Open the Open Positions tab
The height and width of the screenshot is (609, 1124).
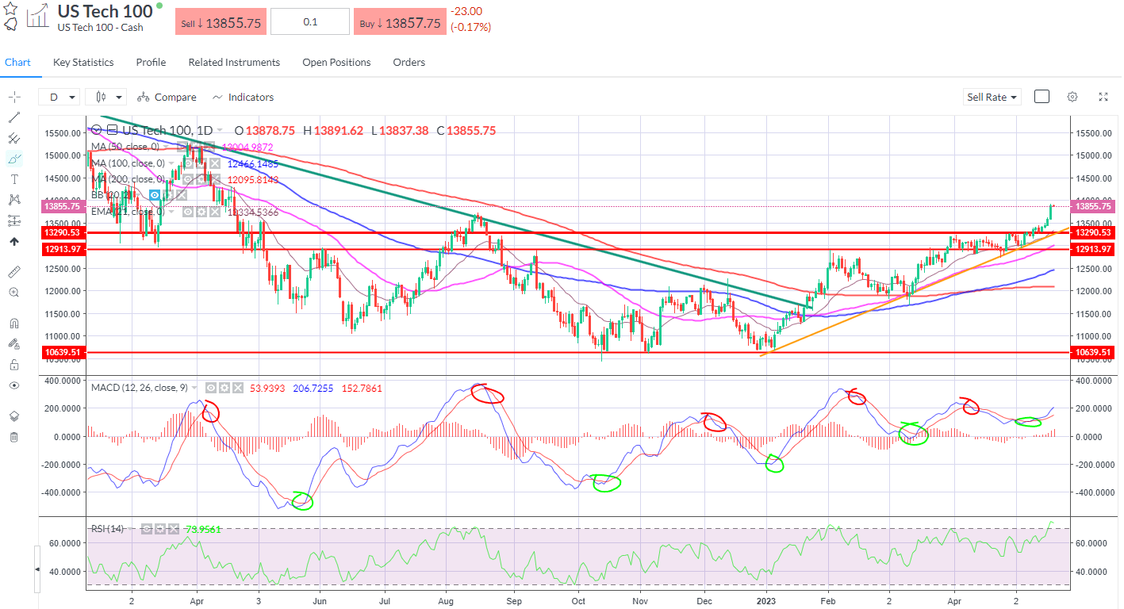pyautogui.click(x=336, y=62)
